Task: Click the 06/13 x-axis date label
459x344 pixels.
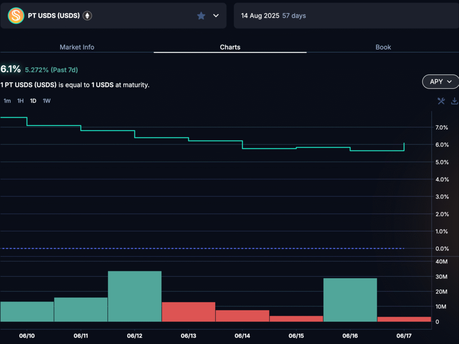Action: (x=189, y=336)
